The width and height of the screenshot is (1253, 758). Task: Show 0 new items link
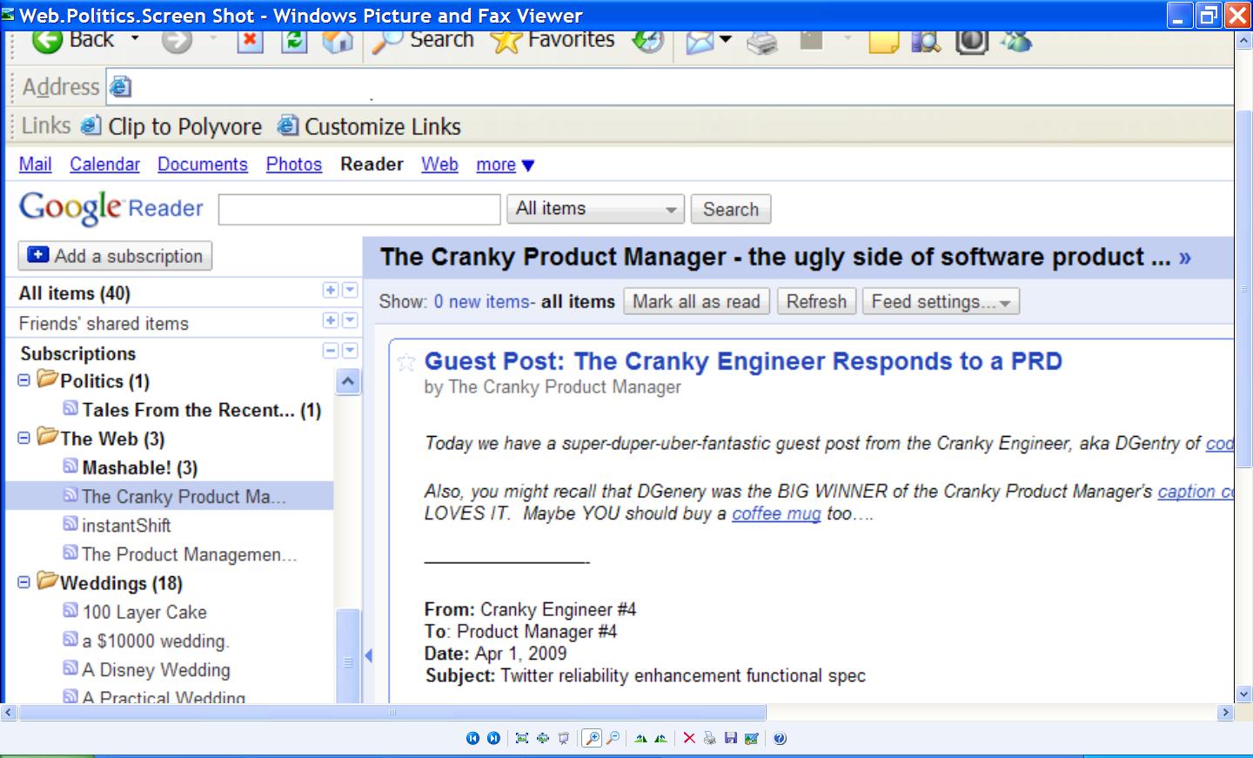pos(484,302)
